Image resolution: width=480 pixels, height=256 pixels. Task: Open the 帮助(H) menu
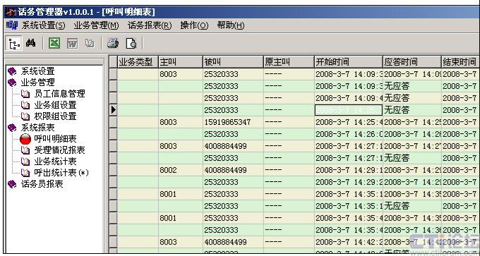point(231,25)
